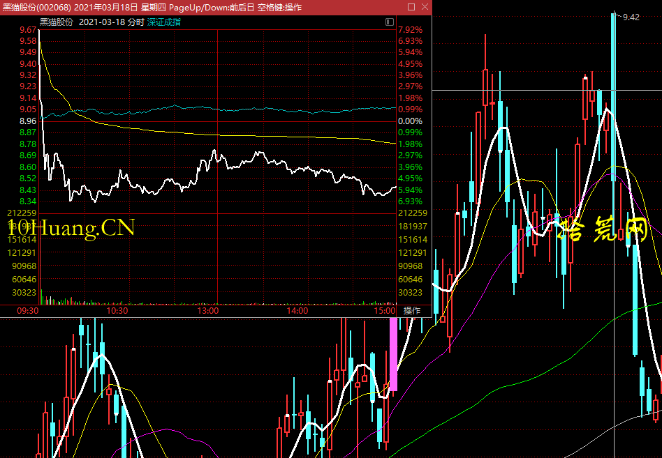The height and width of the screenshot is (458, 662).
Task: Click the 9.05 price axis label
Action: pyautogui.click(x=28, y=109)
